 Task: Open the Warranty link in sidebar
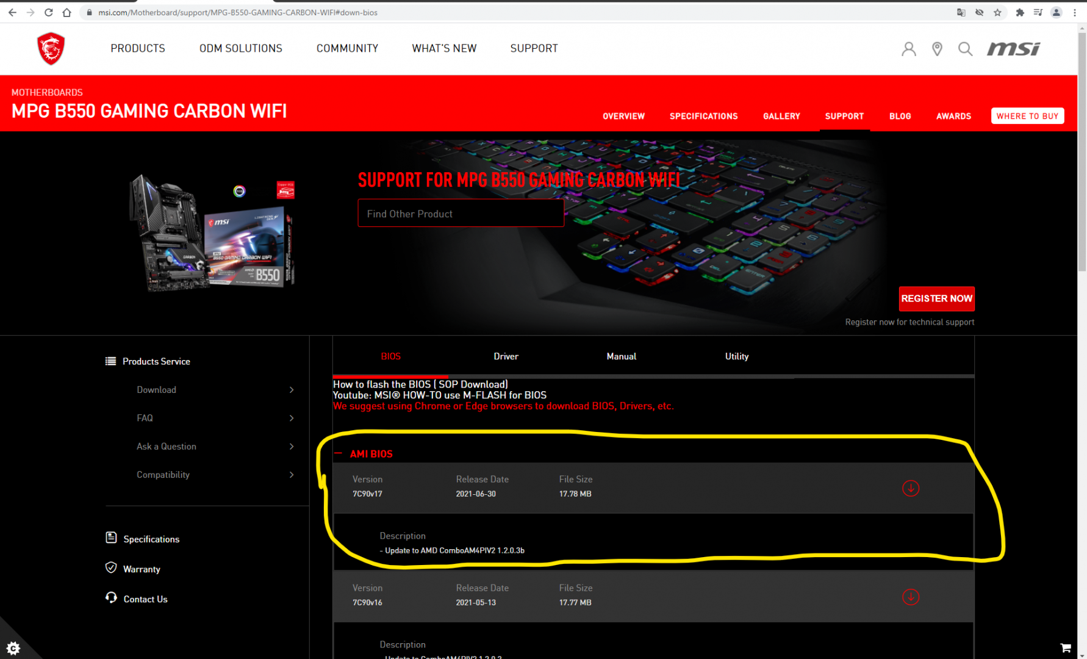(x=142, y=569)
